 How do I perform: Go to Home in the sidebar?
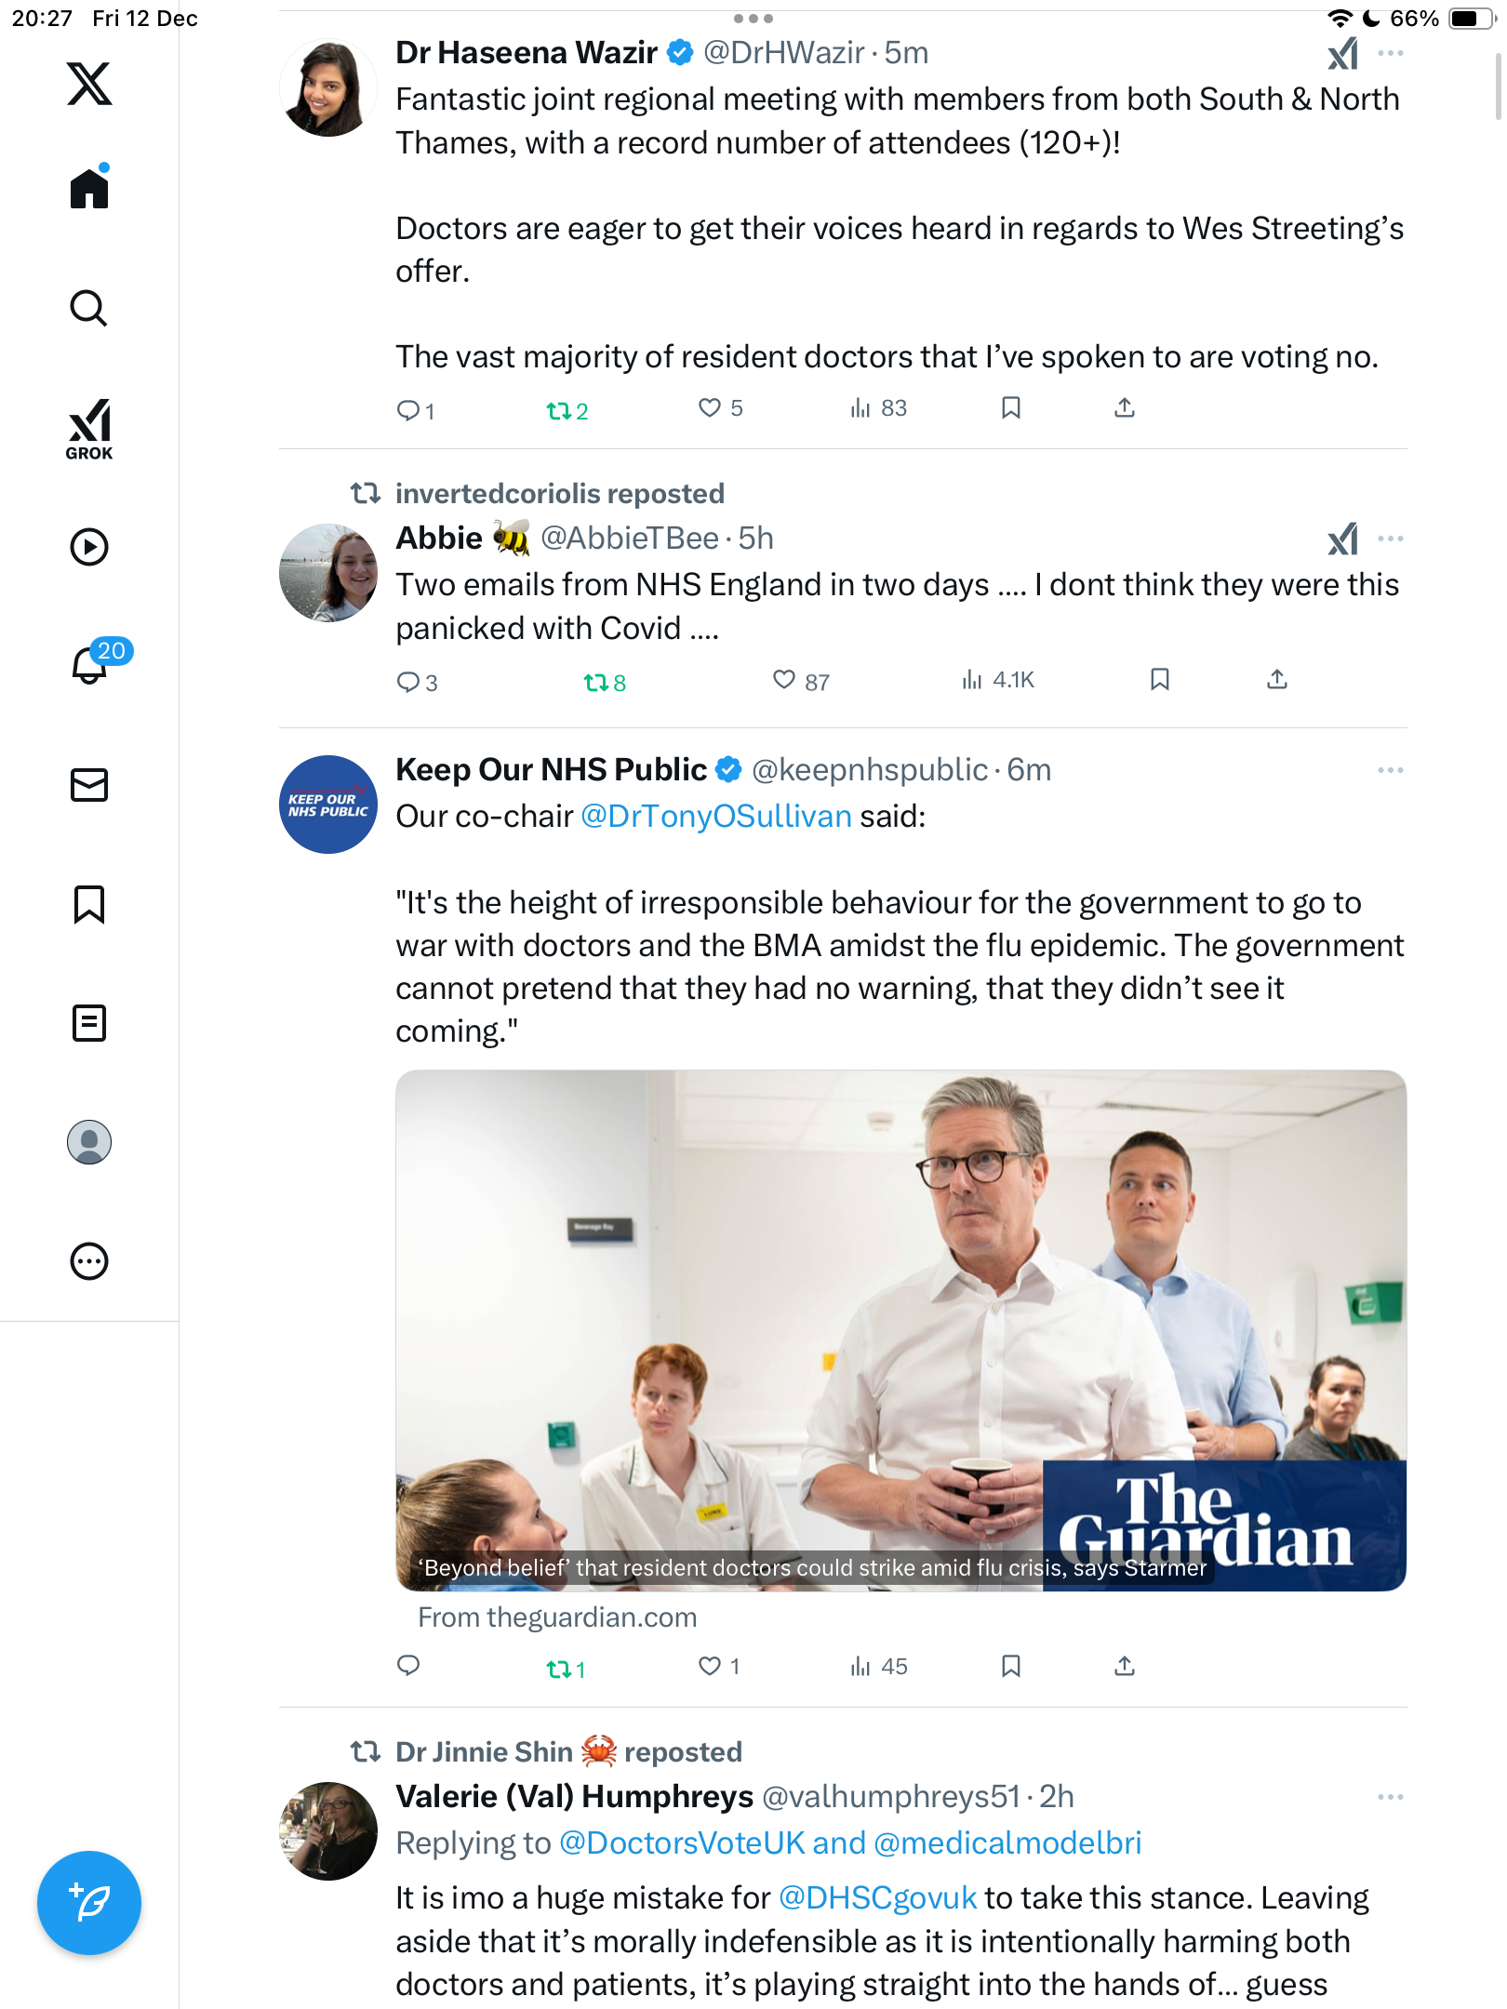89,187
